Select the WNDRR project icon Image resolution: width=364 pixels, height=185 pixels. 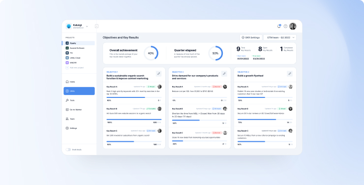pyautogui.click(x=67, y=62)
